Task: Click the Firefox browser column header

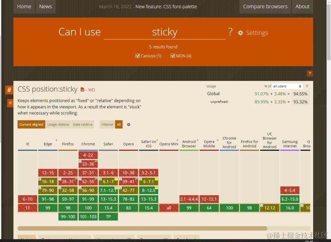Action: coord(68,144)
